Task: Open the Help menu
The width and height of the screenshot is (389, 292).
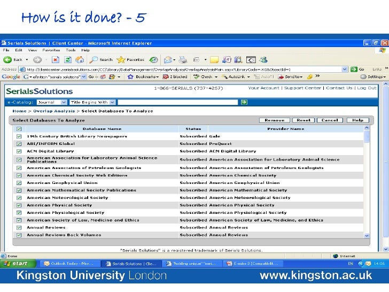Action: pos(85,50)
